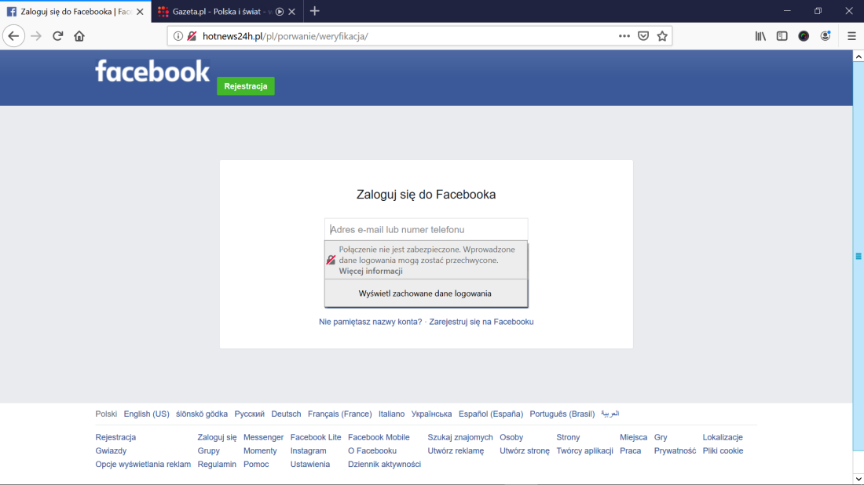The width and height of the screenshot is (864, 485).
Task: Click the address bar URL
Action: pos(285,36)
